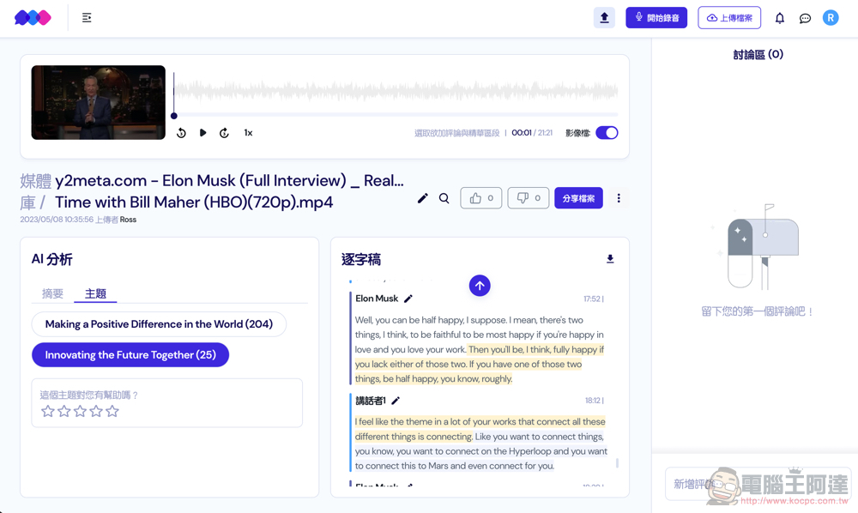Image resolution: width=858 pixels, height=513 pixels.
Task: Play the media file
Action: click(202, 132)
